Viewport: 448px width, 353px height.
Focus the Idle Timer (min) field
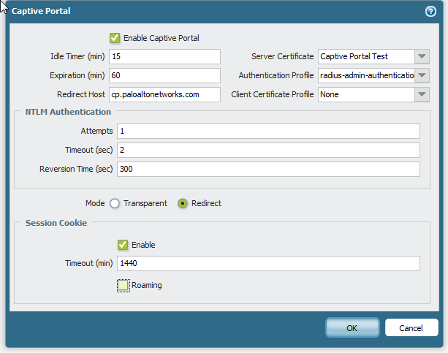click(x=165, y=56)
